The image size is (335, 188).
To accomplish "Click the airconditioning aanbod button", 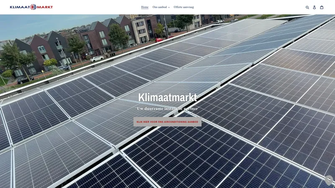I will (x=167, y=122).
